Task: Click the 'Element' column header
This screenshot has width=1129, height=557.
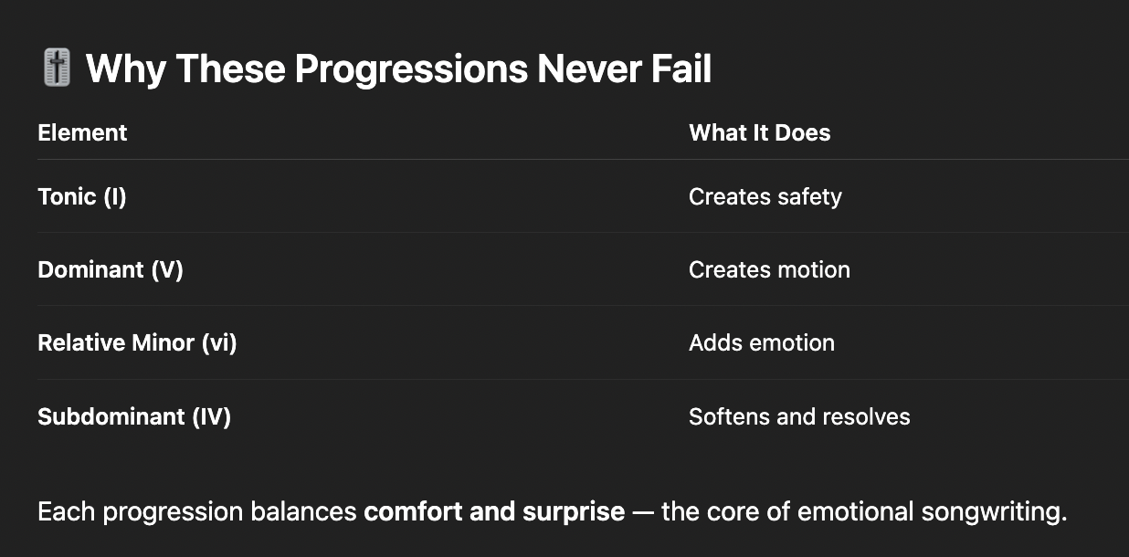Action: pos(82,132)
